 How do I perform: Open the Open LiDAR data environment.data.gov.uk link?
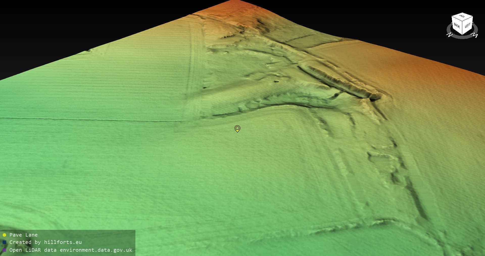click(71, 250)
